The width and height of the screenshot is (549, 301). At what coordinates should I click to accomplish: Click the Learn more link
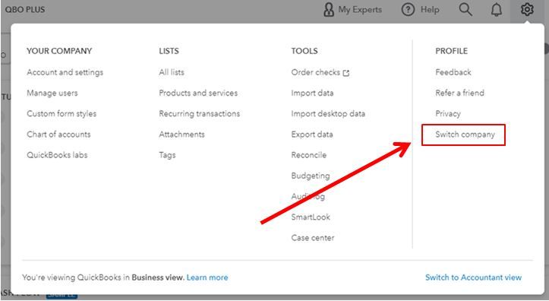[207, 277]
